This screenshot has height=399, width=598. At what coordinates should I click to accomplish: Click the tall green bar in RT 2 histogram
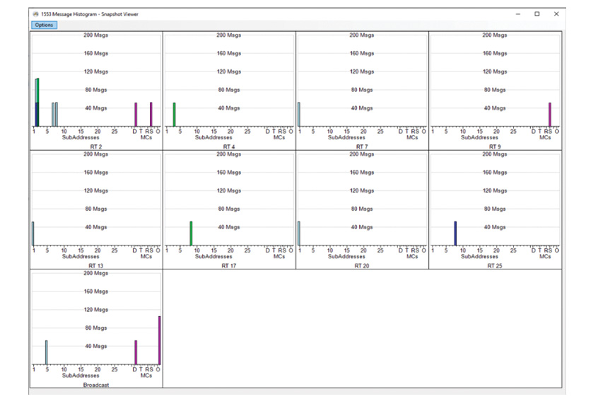tap(37, 89)
